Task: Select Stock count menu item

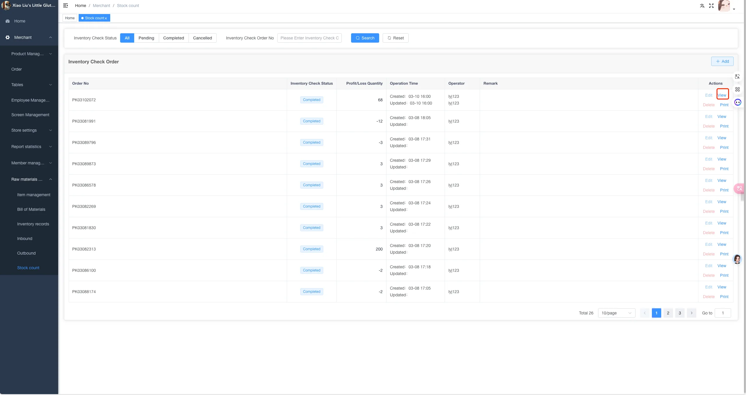Action: 29,268
